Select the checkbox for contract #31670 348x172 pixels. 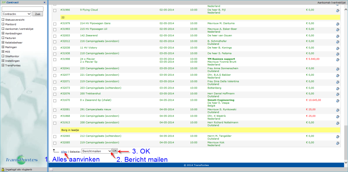coord(55,101)
